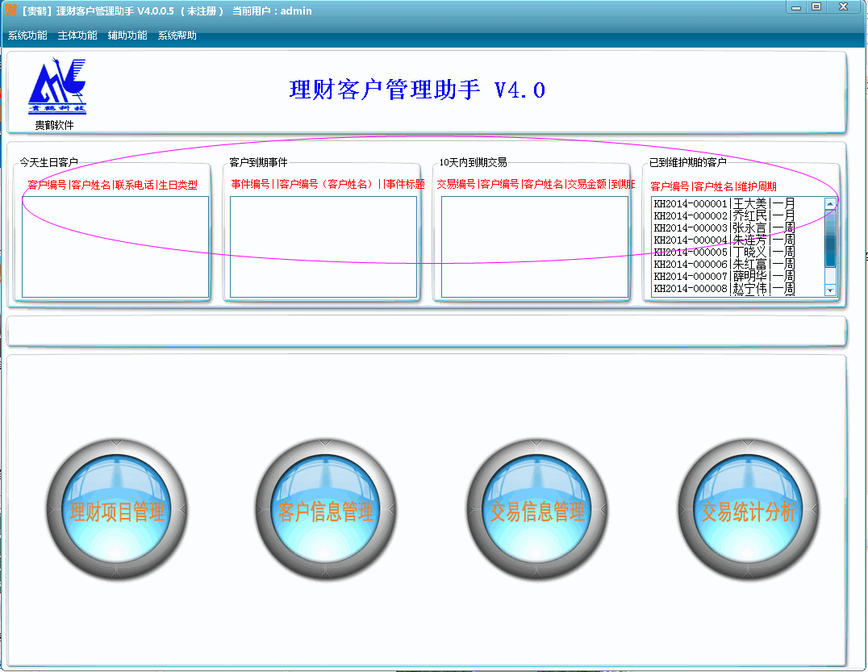Screen dimensions: 868x672
Task: Click header starting with 事件编号
Action: (328, 184)
